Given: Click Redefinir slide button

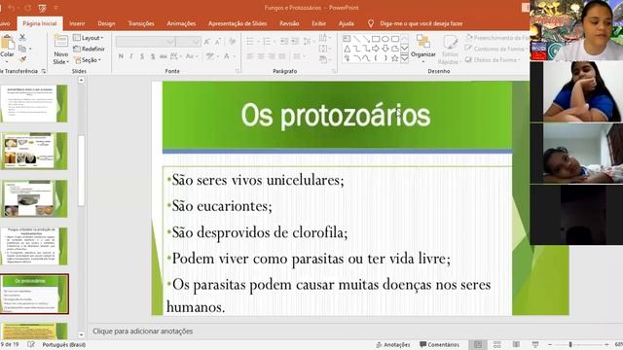Looking at the screenshot, I should pyautogui.click(x=89, y=49).
